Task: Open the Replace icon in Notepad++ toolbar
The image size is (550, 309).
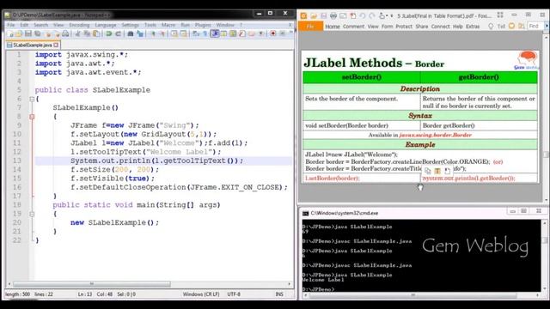Action: pyautogui.click(x=139, y=33)
